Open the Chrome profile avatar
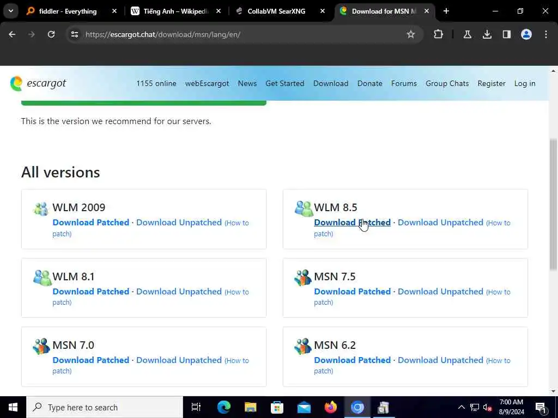Screen dimensions: 558x418 526,34
